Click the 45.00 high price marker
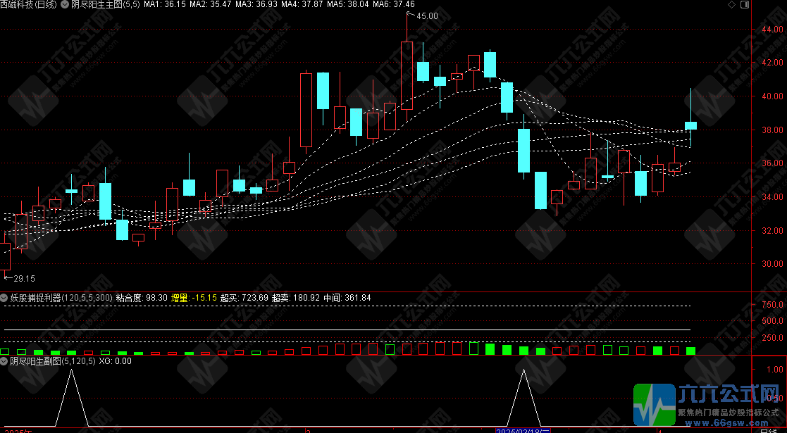This screenshot has width=787, height=433. click(x=426, y=15)
